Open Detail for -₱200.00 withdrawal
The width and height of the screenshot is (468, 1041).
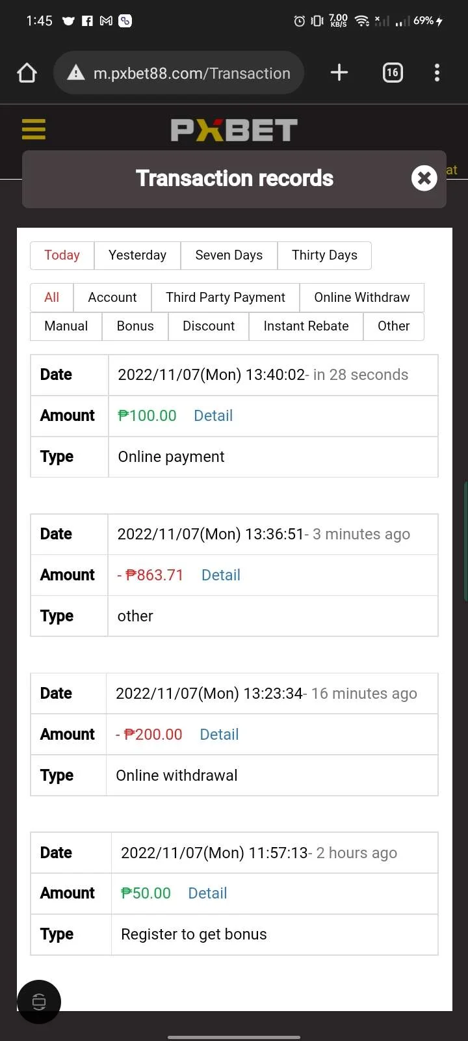[219, 735]
